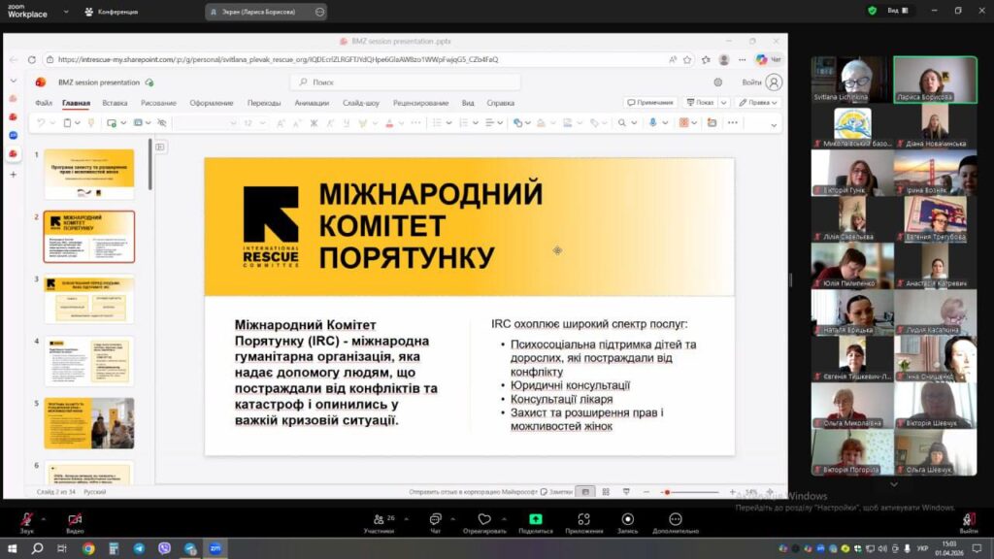Turn on Zoom video (Видео)
The width and height of the screenshot is (994, 559).
[x=74, y=520]
